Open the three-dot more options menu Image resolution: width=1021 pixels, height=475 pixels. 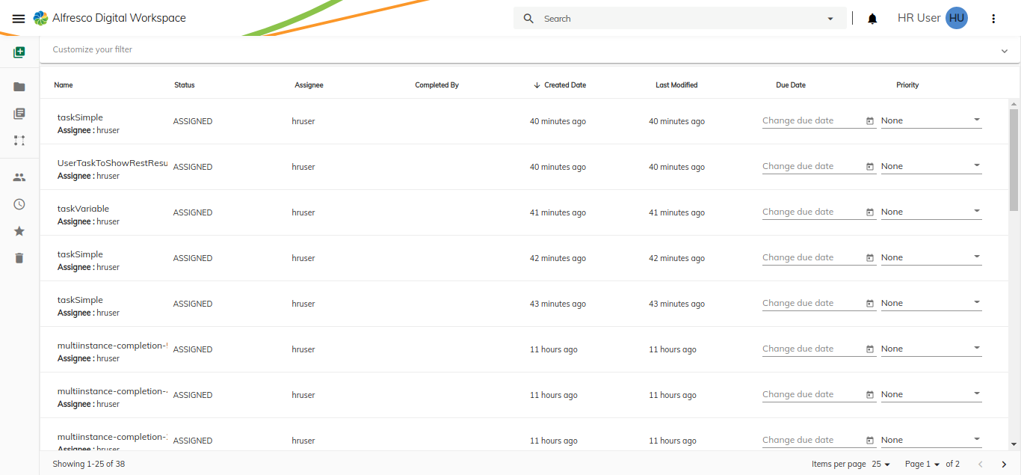(x=993, y=19)
